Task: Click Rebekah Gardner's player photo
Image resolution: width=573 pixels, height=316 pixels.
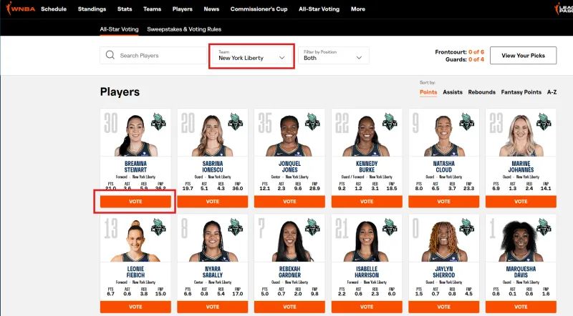Action: click(x=290, y=241)
